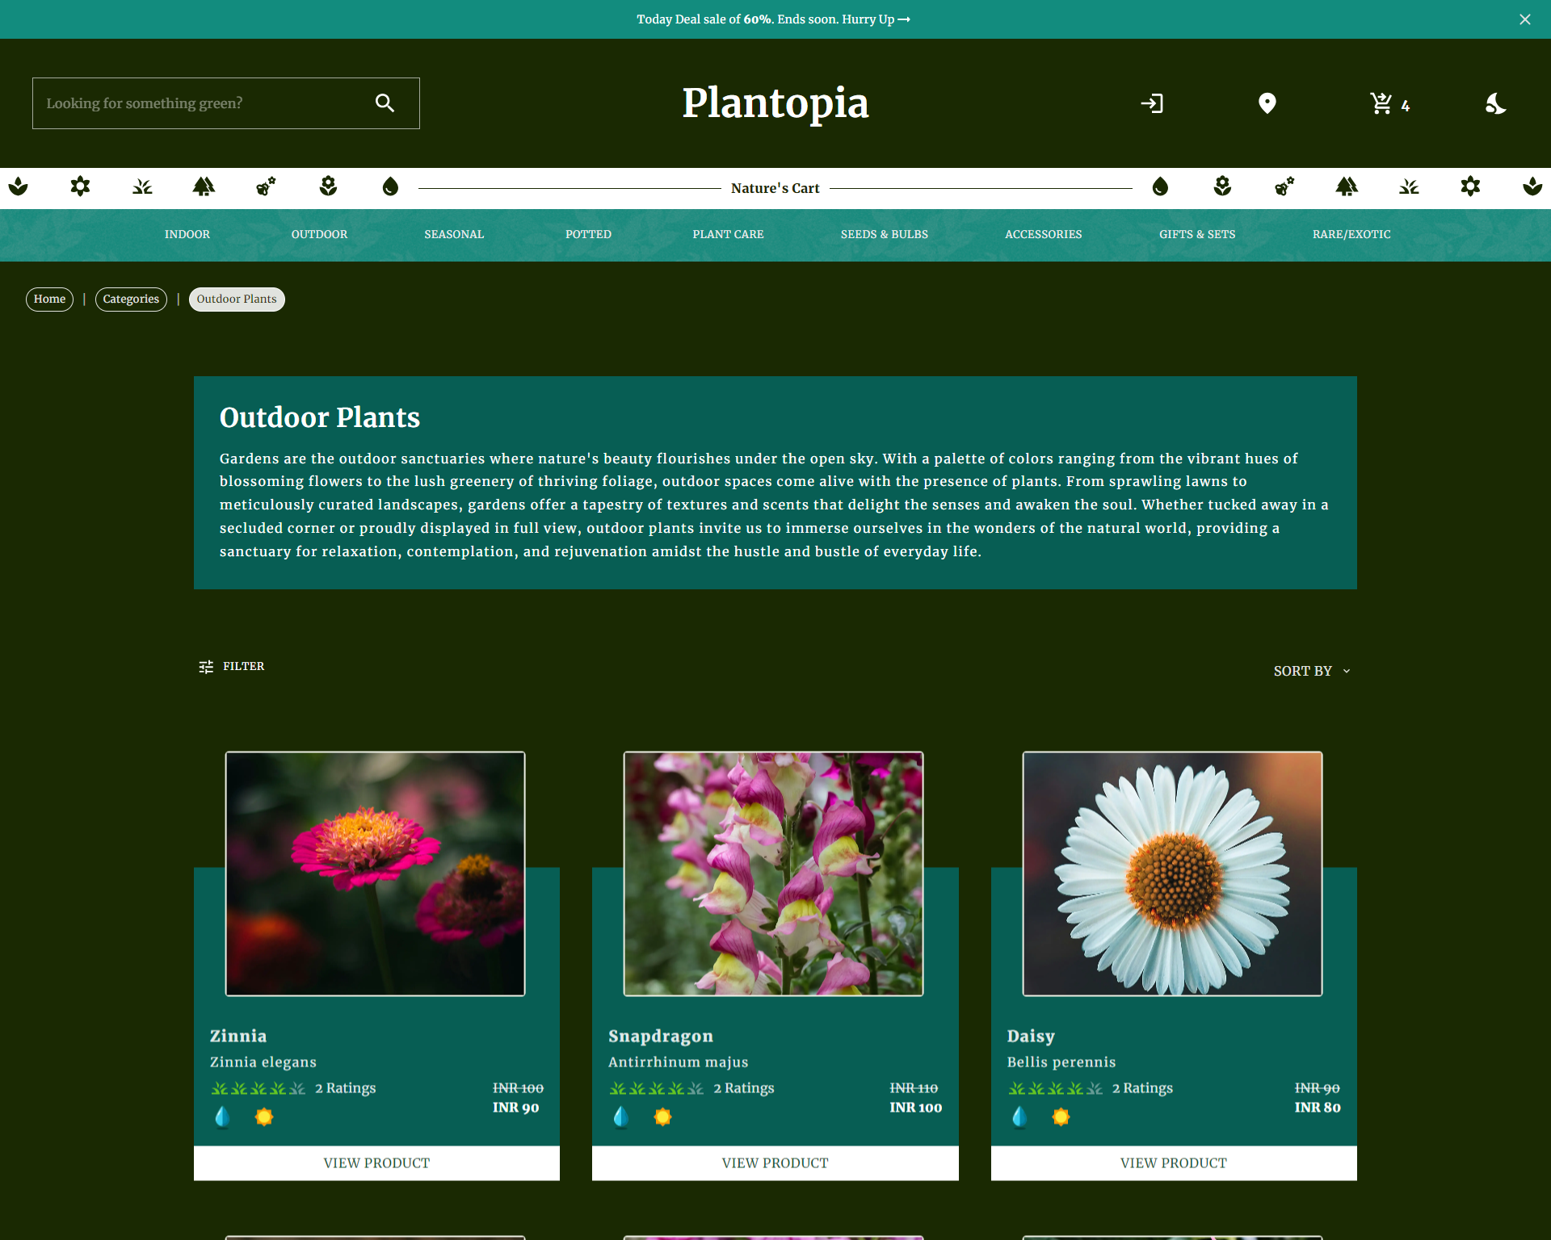Screen dimensions: 1551x1240
Task: Click the Filter label
Action: point(244,667)
